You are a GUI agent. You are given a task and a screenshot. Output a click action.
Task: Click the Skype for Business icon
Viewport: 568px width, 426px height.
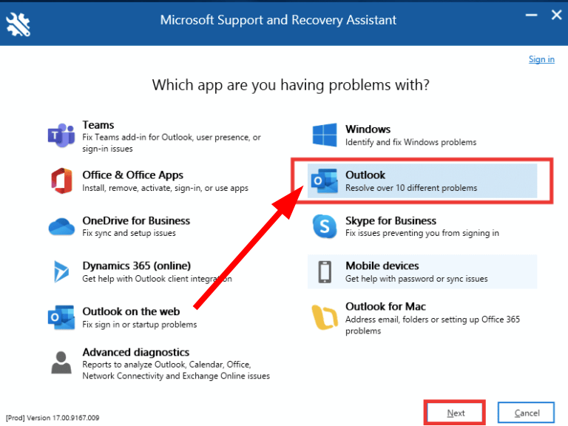[x=325, y=226]
